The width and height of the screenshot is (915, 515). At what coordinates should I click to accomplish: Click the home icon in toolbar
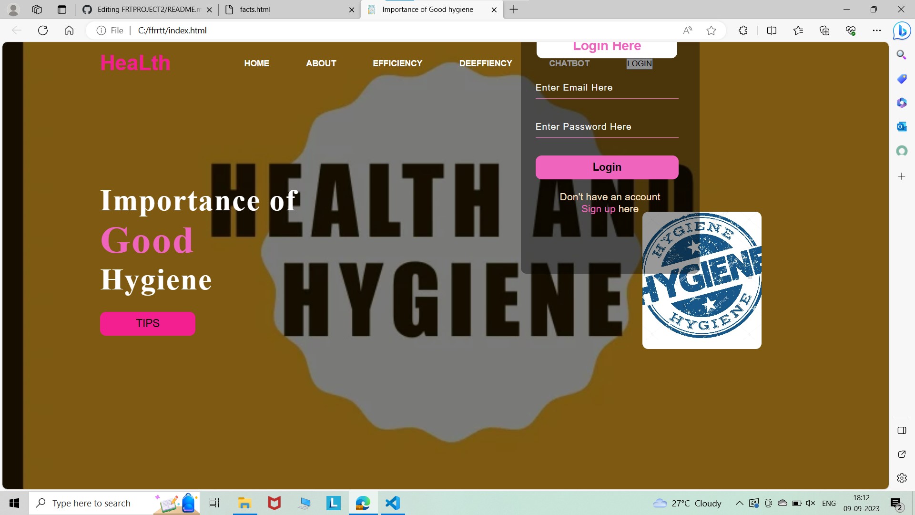[x=69, y=31]
